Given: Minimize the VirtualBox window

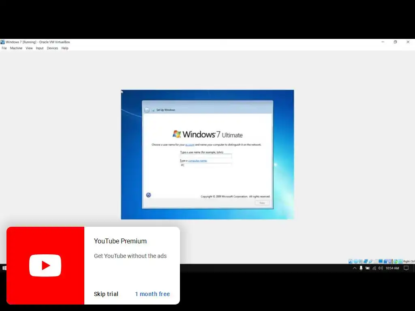Looking at the screenshot, I should click(x=383, y=42).
